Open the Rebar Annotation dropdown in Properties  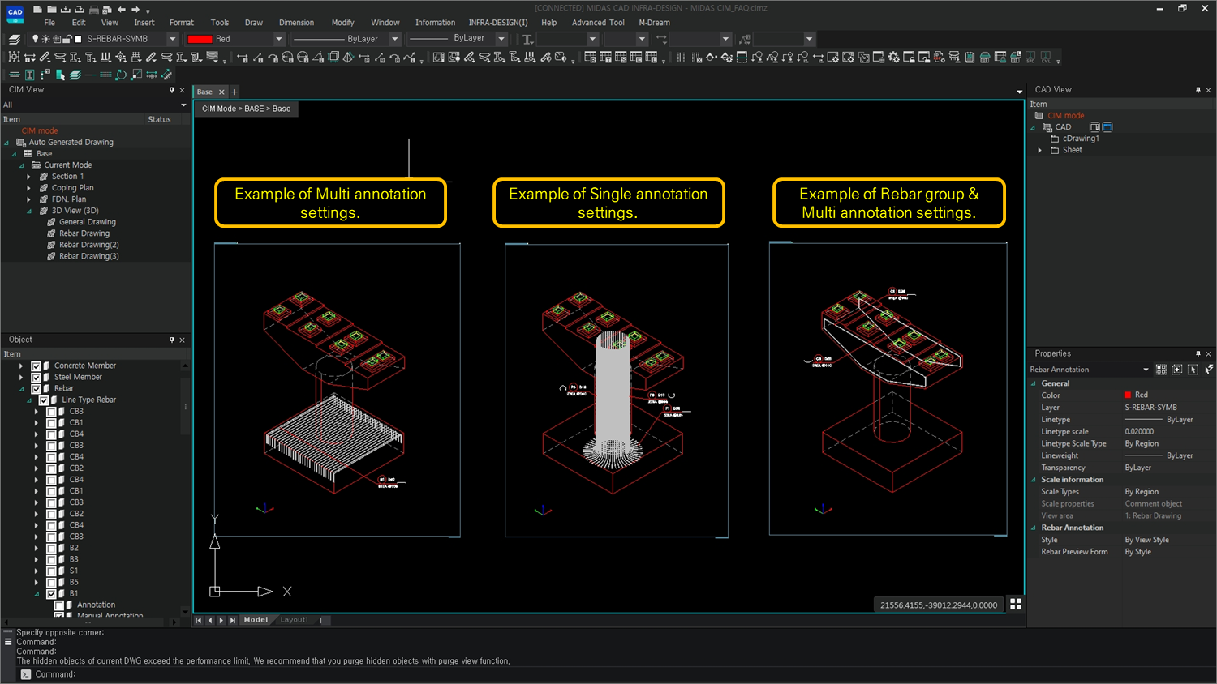tap(1146, 370)
